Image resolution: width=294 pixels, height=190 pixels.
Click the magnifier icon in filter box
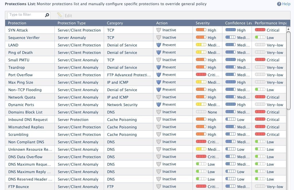click(x=47, y=15)
